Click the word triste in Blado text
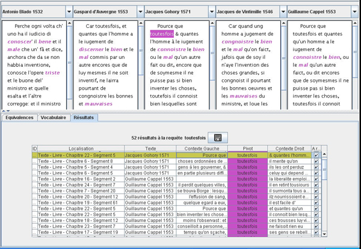This screenshot has width=361, height=249. click(x=52, y=72)
